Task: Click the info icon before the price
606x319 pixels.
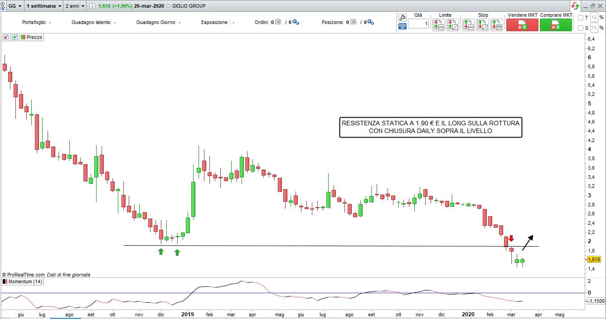Action: coord(93,6)
